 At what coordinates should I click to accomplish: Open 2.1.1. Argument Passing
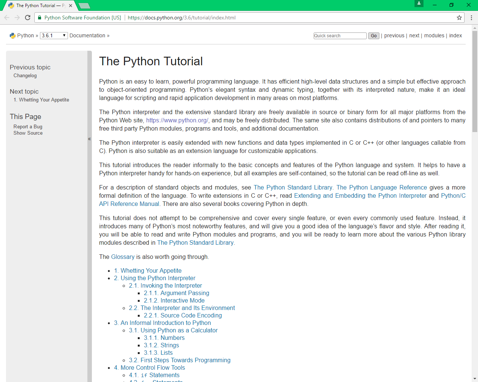point(177,293)
